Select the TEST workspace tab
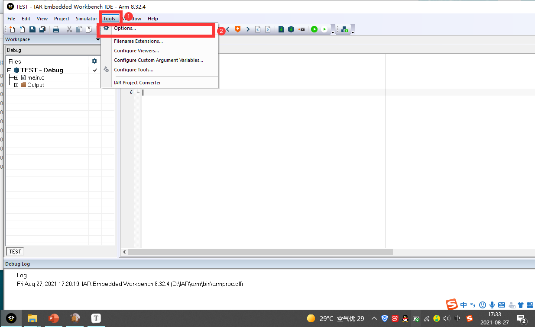This screenshot has width=535, height=327. point(15,251)
